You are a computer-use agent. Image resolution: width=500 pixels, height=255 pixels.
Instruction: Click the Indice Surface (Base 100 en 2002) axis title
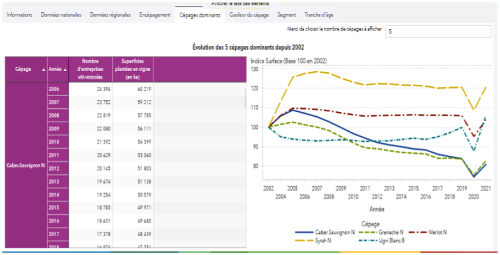click(x=289, y=61)
